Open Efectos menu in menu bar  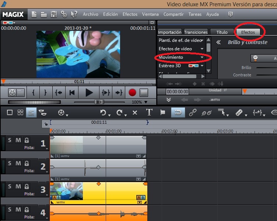coord(130,14)
